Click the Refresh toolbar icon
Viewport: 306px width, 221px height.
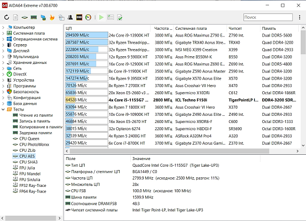pyautogui.click(x=7, y=17)
